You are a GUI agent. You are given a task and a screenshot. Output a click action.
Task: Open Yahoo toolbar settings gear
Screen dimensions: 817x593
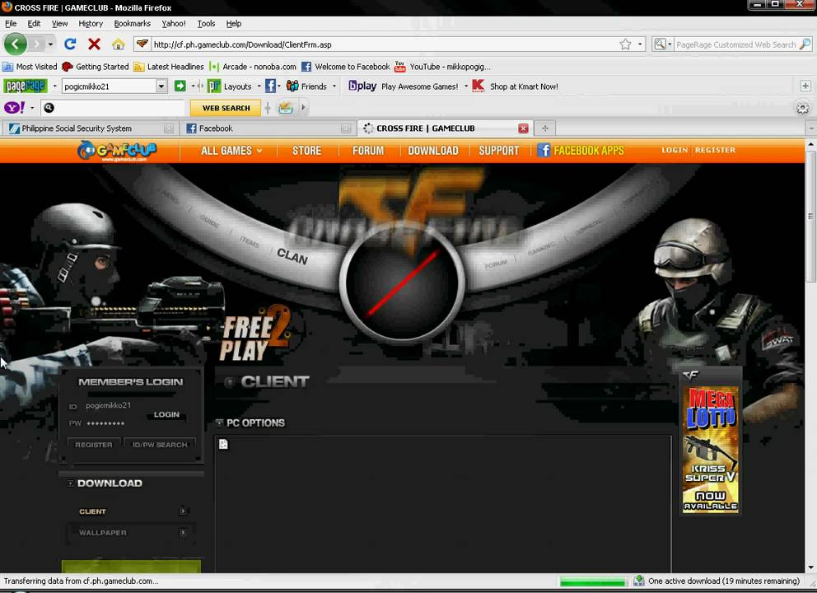(802, 108)
